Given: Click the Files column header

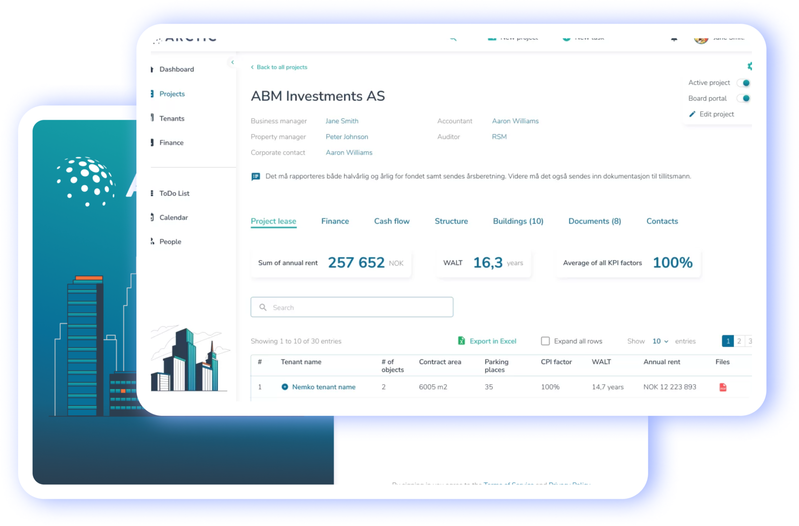Looking at the screenshot, I should coord(722,362).
